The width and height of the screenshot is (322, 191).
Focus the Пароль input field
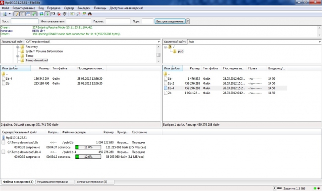tap(118, 21)
